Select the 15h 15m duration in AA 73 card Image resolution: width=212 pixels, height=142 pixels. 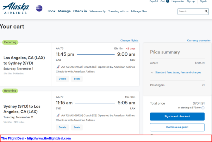pyautogui.click(x=118, y=48)
